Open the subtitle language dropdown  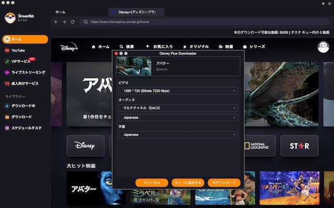pyautogui.click(x=178, y=135)
